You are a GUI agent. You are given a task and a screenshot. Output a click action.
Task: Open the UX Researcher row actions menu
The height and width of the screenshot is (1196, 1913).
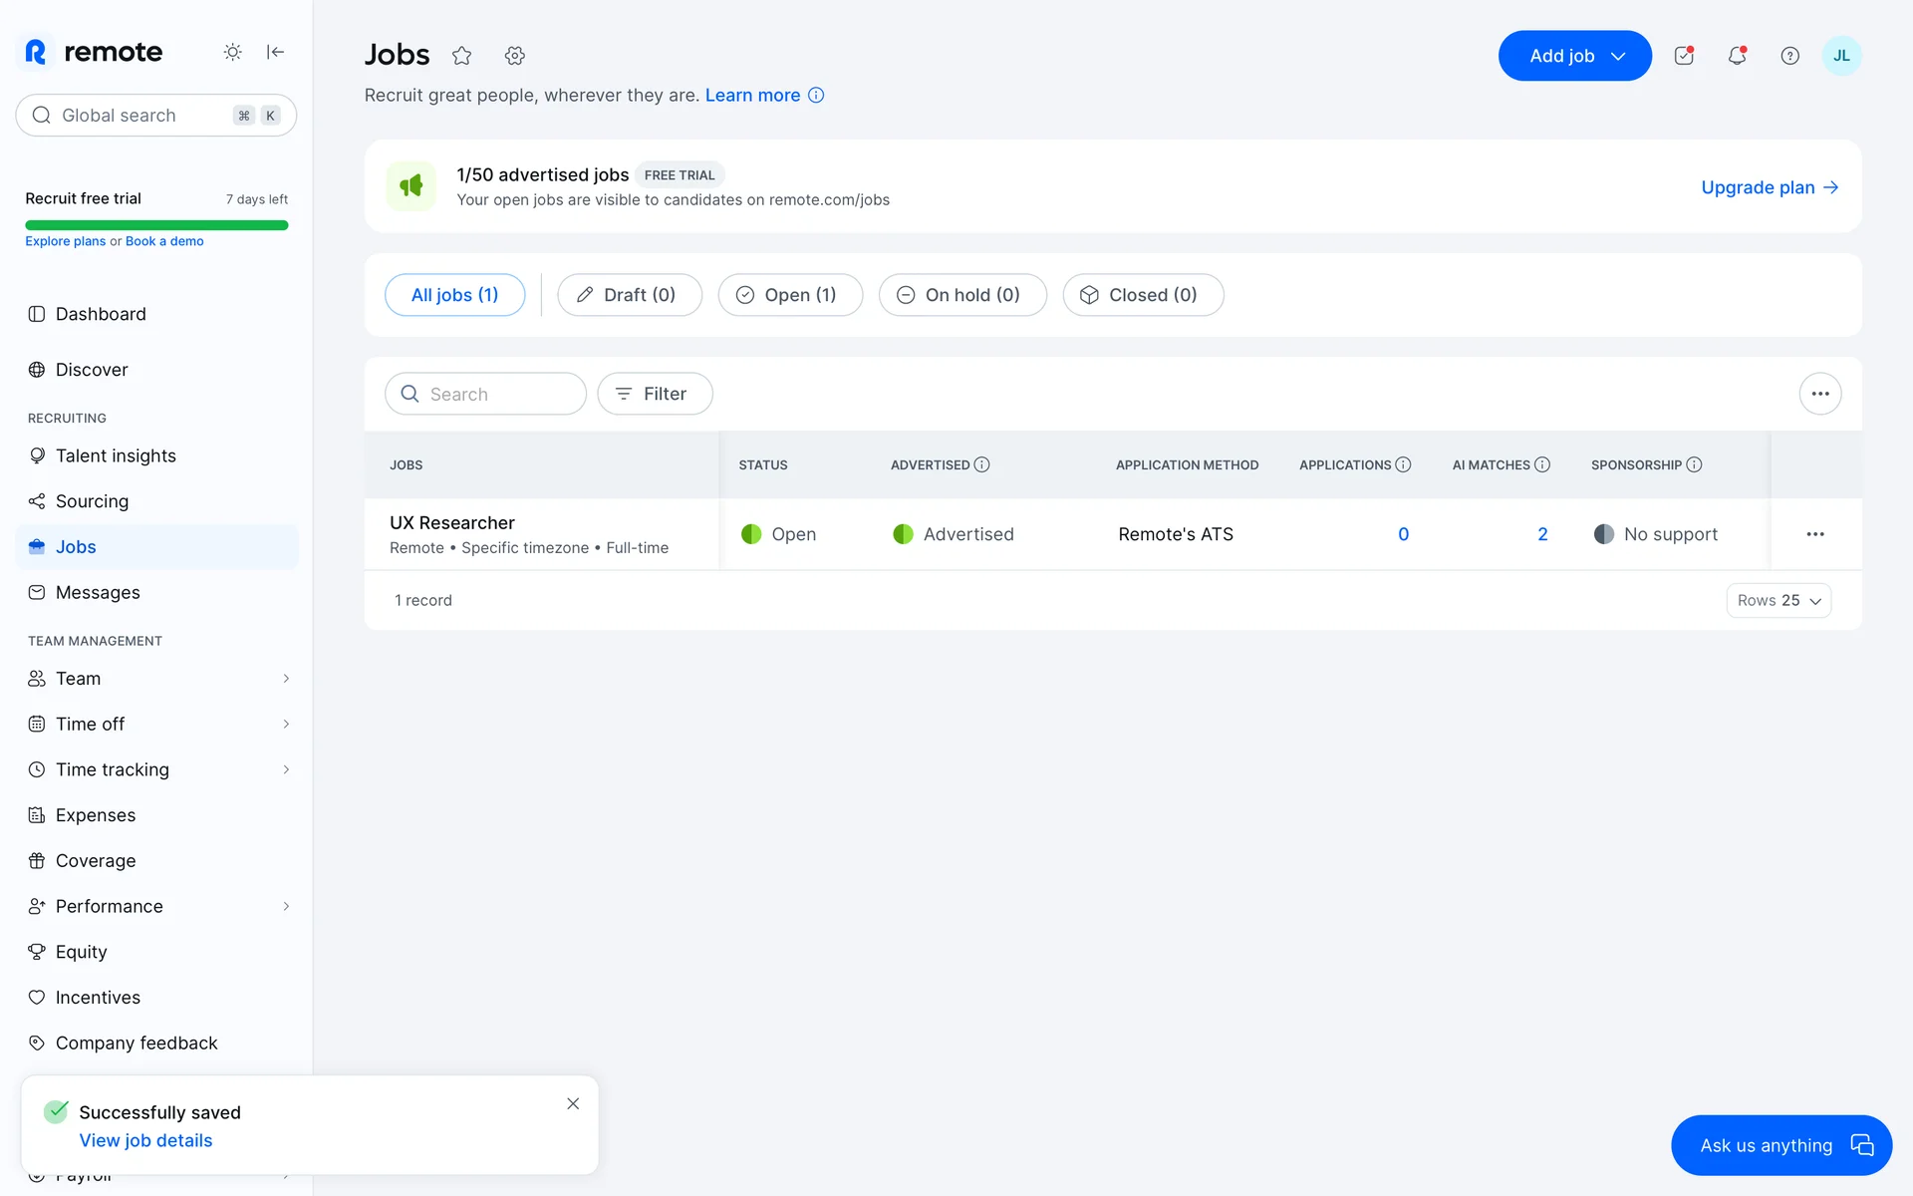pyautogui.click(x=1815, y=534)
